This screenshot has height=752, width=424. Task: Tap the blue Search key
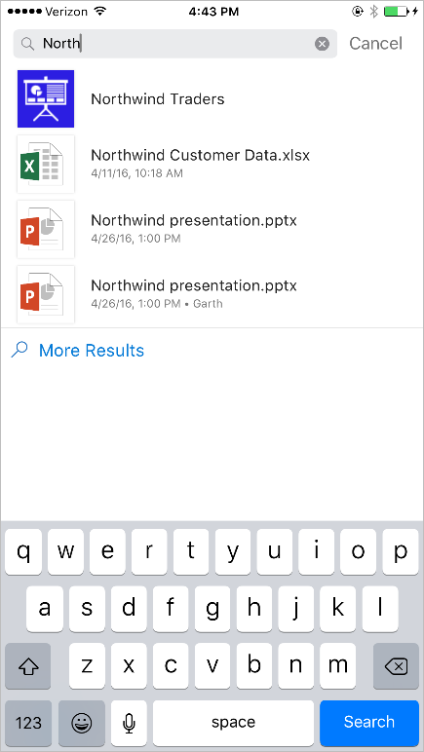(x=369, y=721)
